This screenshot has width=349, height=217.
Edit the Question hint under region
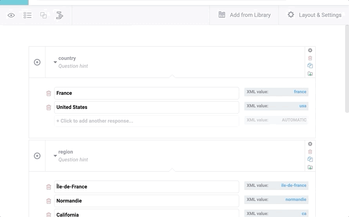[x=73, y=160]
